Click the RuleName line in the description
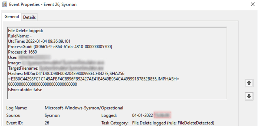 click(19, 36)
